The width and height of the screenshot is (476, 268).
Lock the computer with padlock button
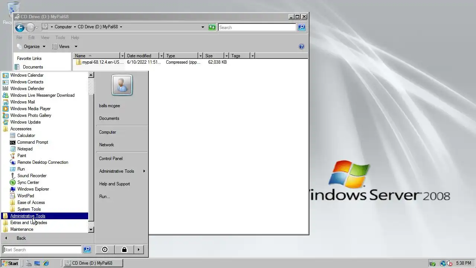coord(124,250)
